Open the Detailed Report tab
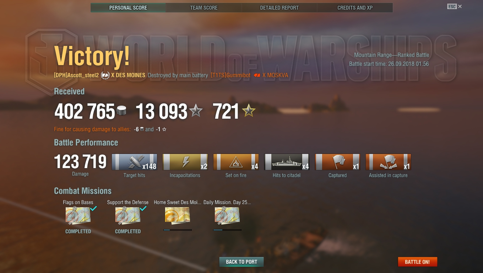This screenshot has height=273, width=483. (280, 8)
